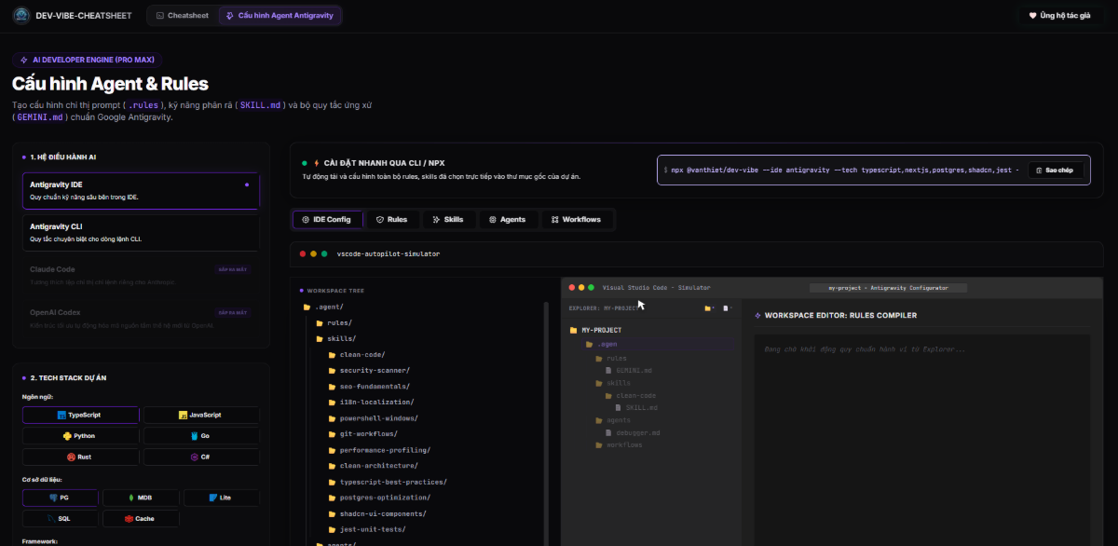The height and width of the screenshot is (546, 1118).
Task: Expand the .agent/ folder in workspace tree
Action: click(324, 307)
